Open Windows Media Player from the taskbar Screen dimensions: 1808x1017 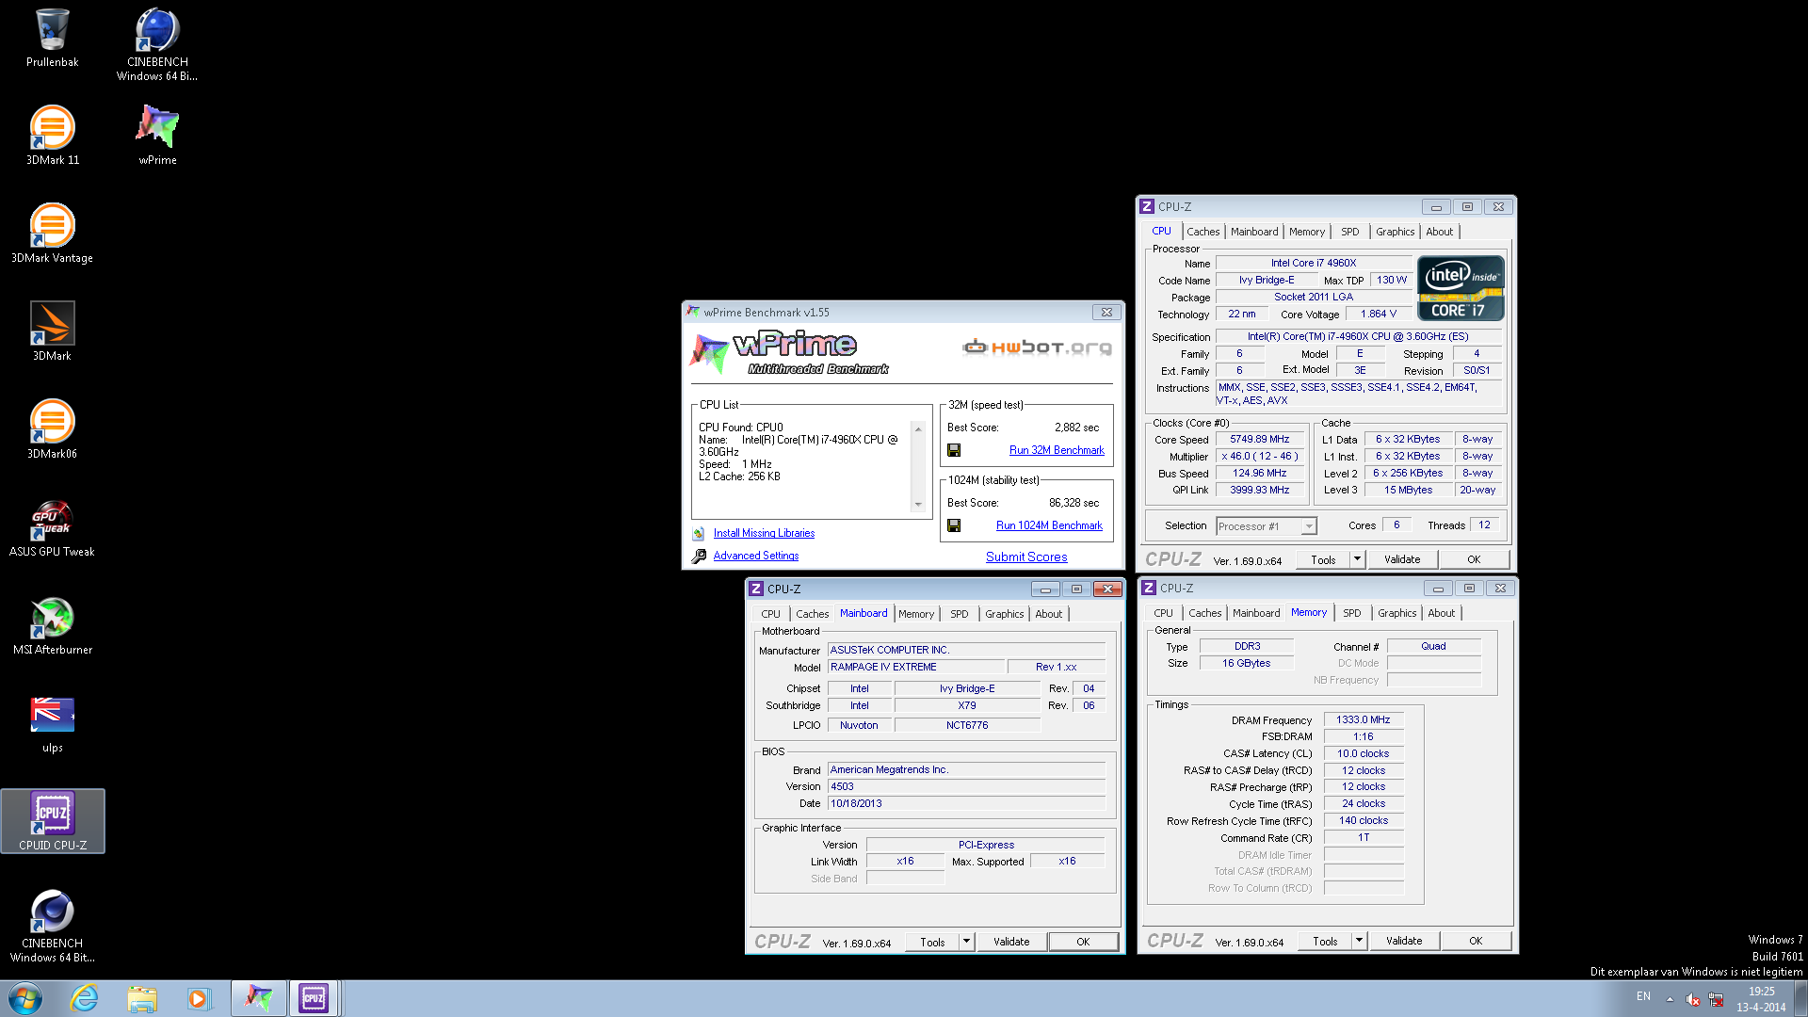tap(199, 998)
